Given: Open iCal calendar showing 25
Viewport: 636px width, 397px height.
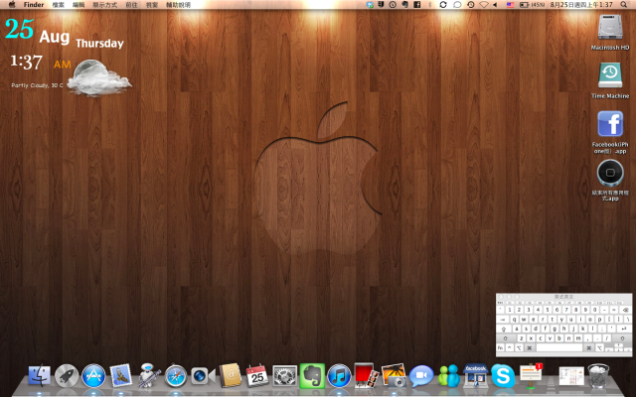Looking at the screenshot, I should (257, 376).
